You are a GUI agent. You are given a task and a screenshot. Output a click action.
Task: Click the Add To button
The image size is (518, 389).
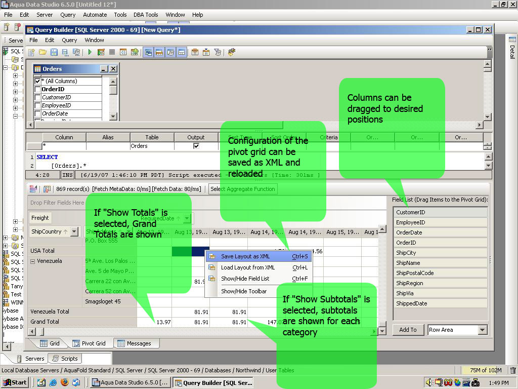[408, 330]
